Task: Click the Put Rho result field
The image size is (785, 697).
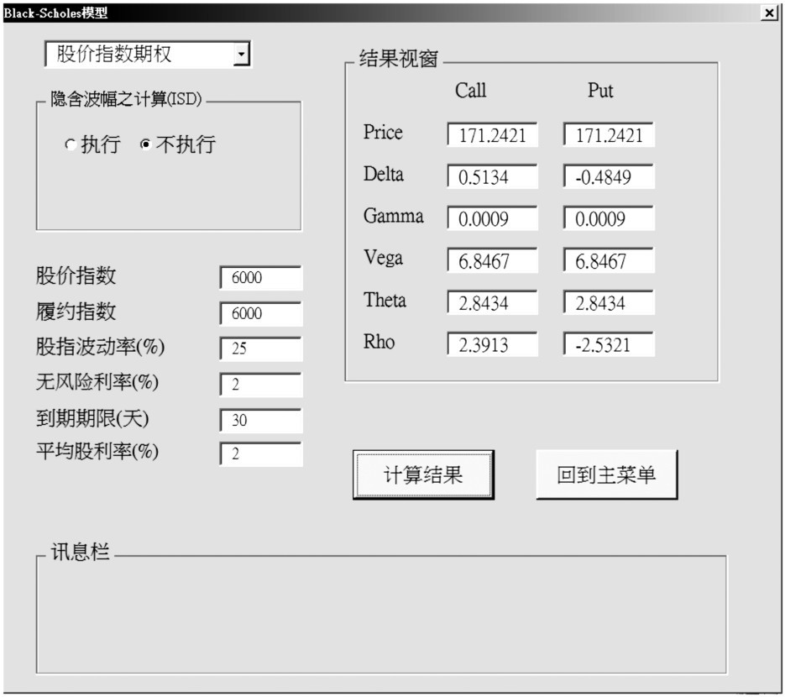Action: pos(608,345)
